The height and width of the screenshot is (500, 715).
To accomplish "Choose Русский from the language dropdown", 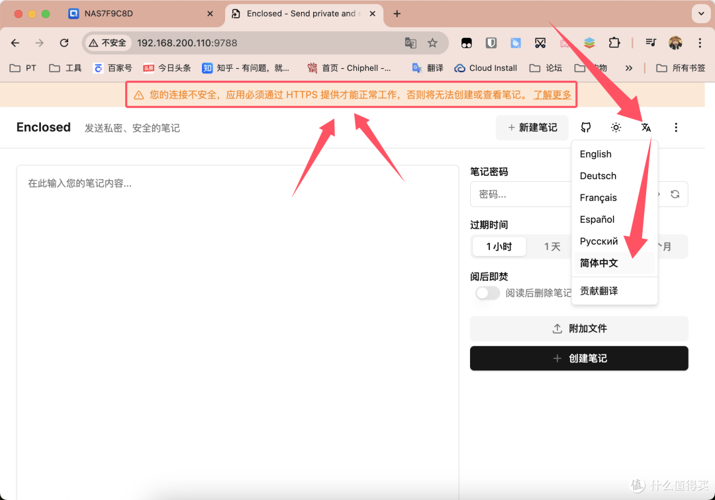I will [x=598, y=241].
